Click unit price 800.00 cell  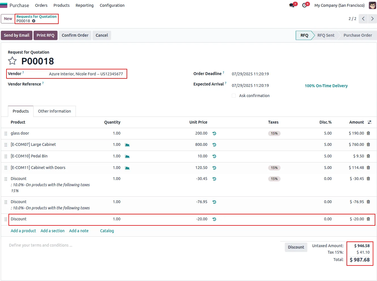click(201, 144)
